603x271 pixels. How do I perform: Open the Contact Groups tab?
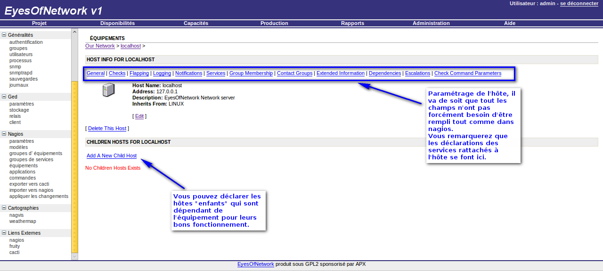294,74
